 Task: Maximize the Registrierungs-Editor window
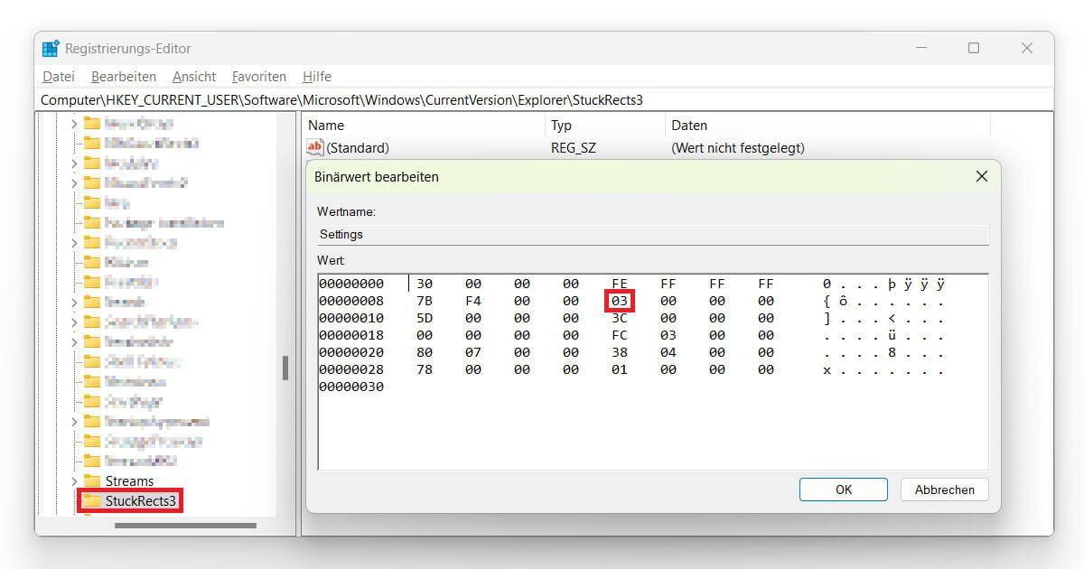tap(974, 49)
